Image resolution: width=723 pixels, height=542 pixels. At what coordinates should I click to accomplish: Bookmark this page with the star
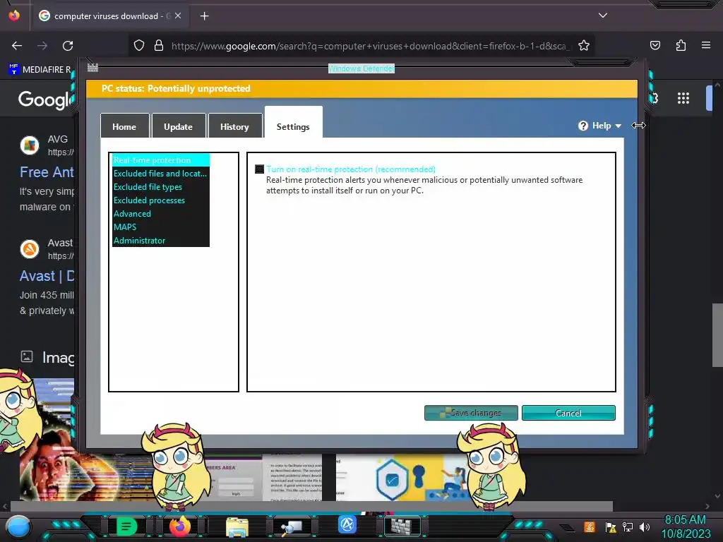coord(584,46)
